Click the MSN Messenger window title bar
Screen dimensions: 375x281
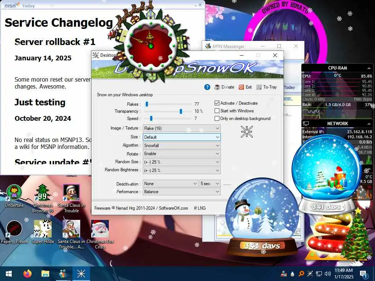pyautogui.click(x=253, y=46)
